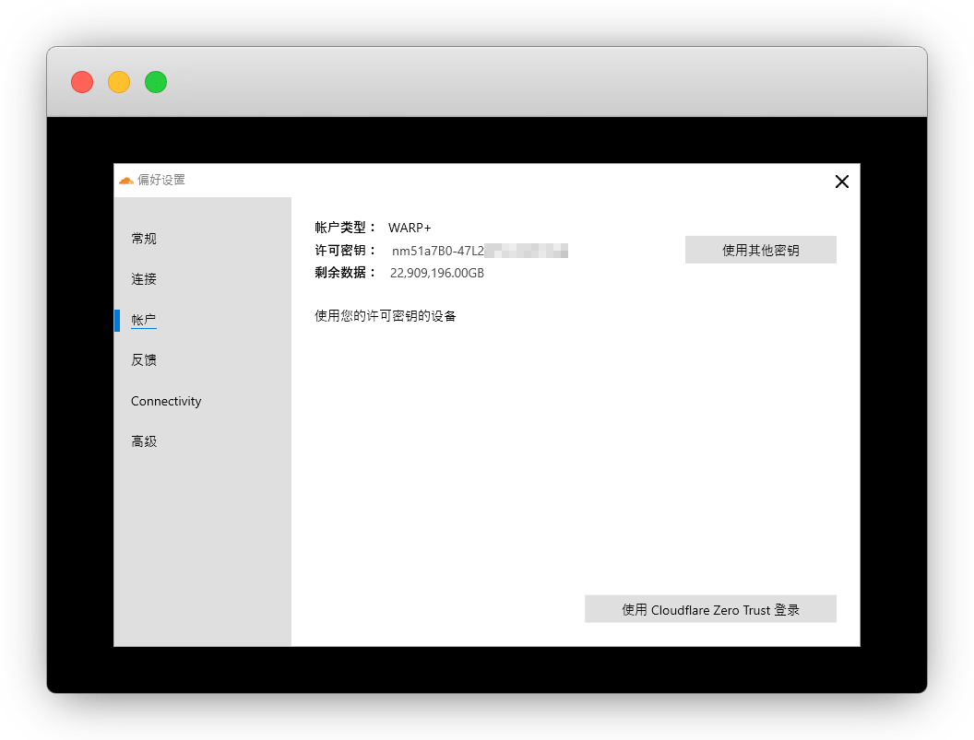This screenshot has width=974, height=740.
Task: Click the Cloudflare cloud logo icon
Action: (x=126, y=180)
